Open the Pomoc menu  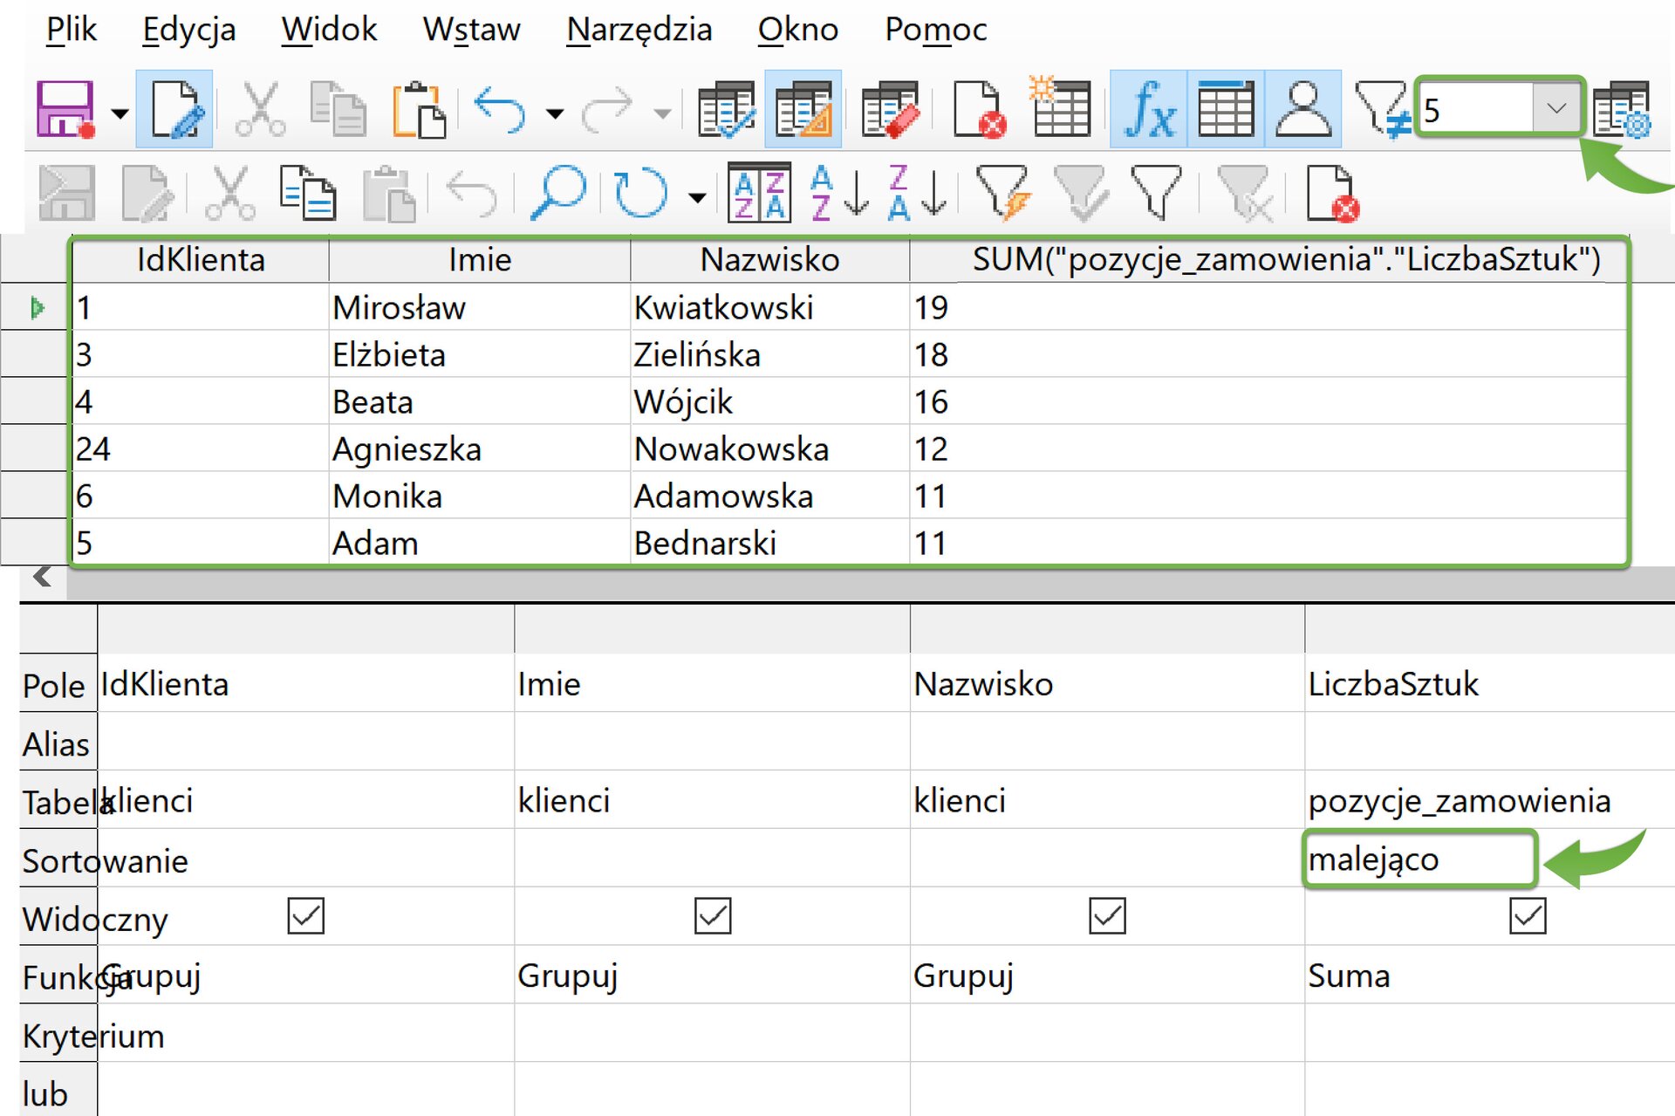936,30
